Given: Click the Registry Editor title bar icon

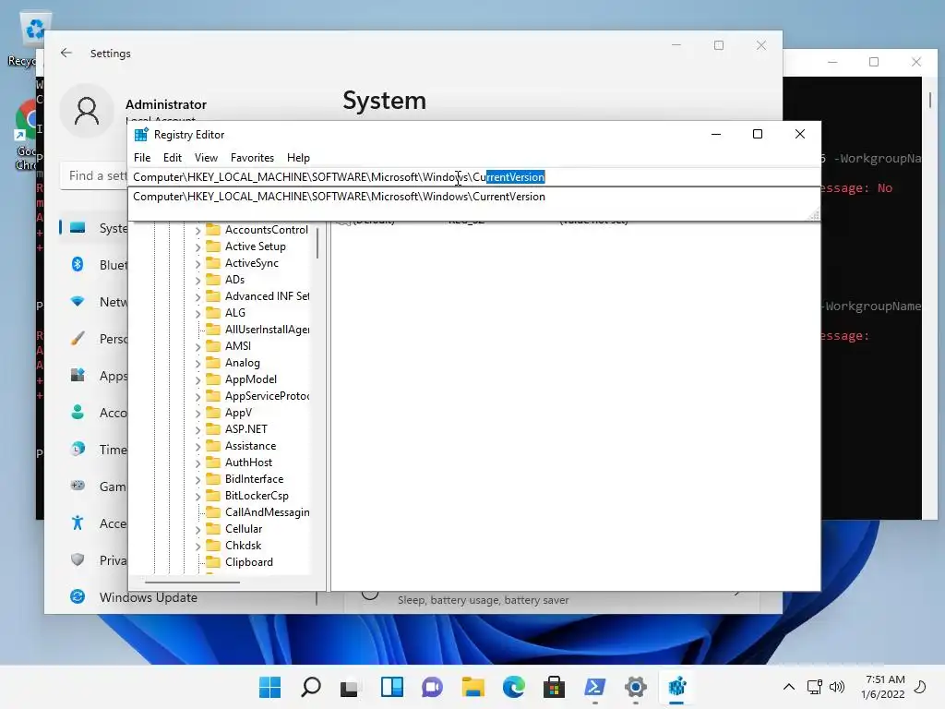Looking at the screenshot, I should pos(141,135).
